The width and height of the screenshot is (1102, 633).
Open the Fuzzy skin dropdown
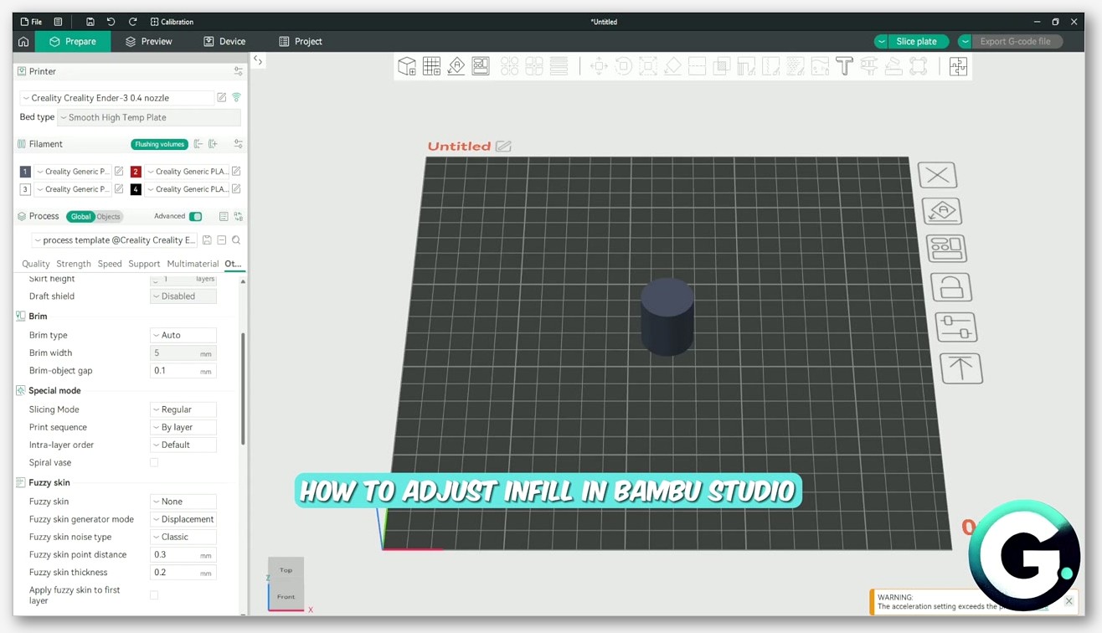(x=183, y=502)
